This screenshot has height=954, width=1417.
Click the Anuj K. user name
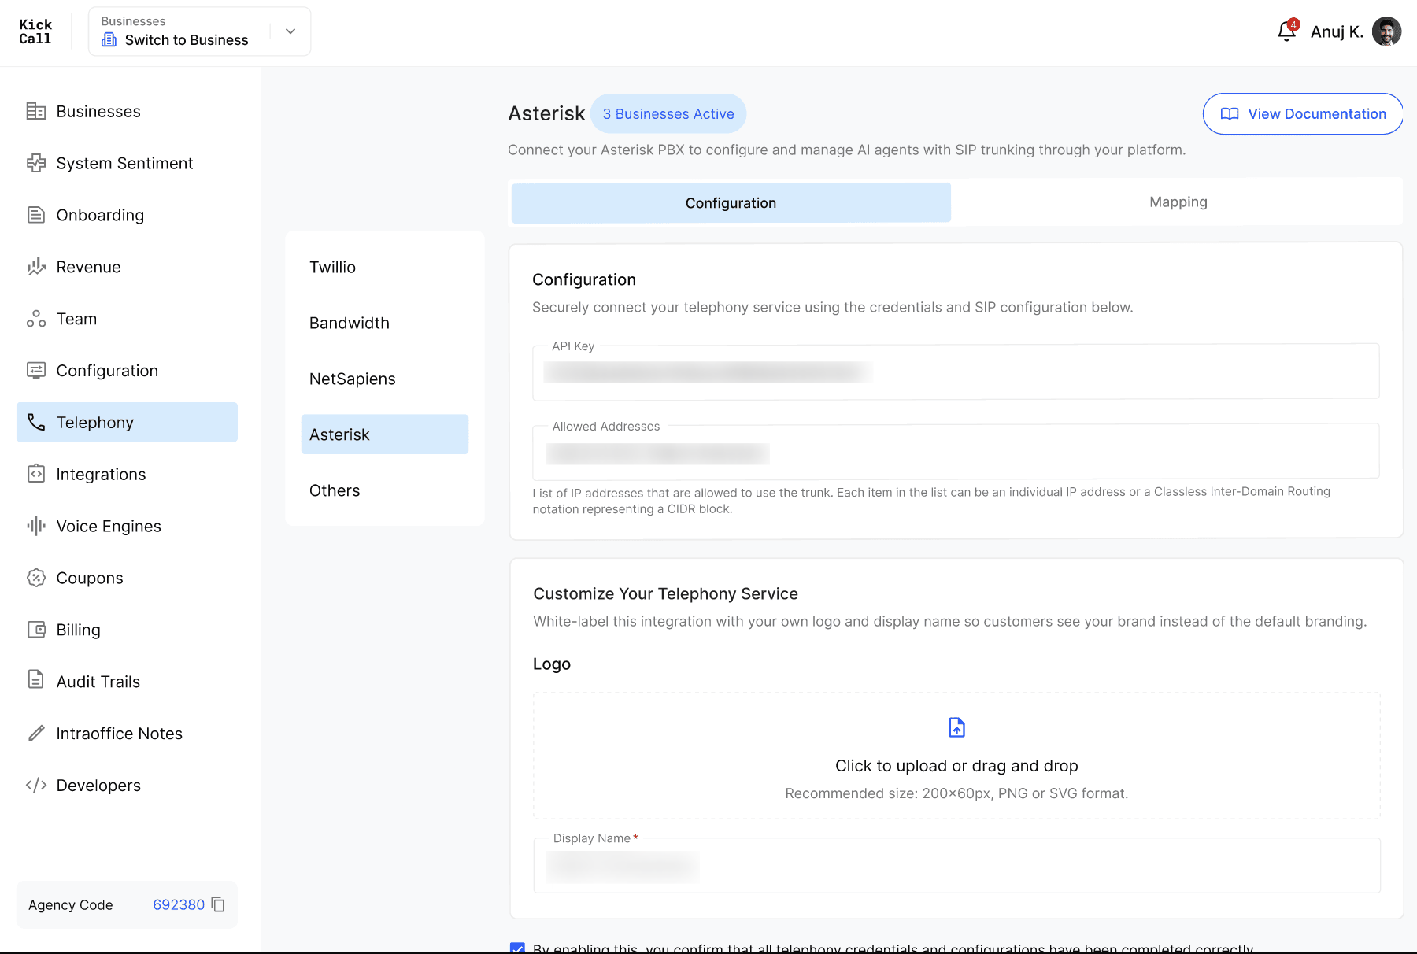click(1337, 31)
